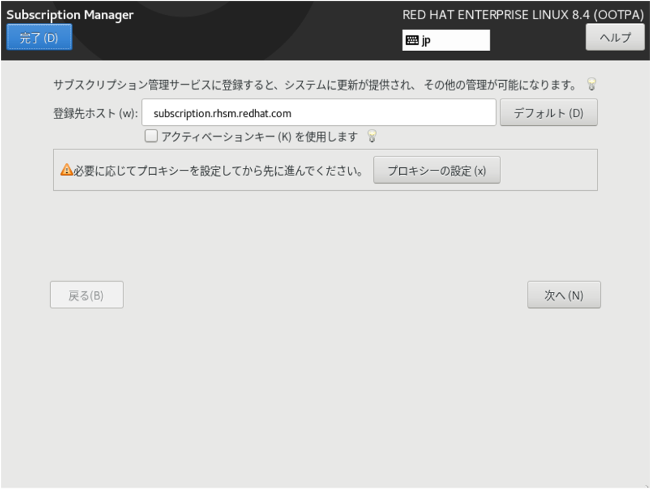
Task: Enable the アクティベーションキー (K) checkbox
Action: pos(151,136)
